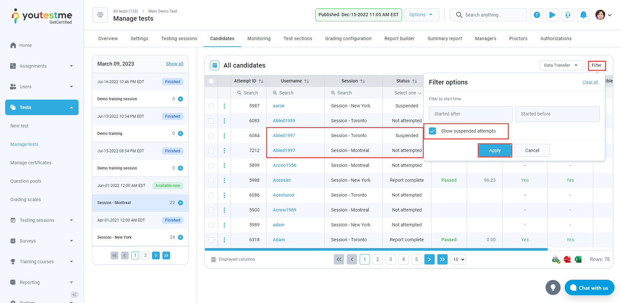Switch to the Monitoring tab
Image resolution: width=621 pixels, height=303 pixels.
click(x=259, y=38)
